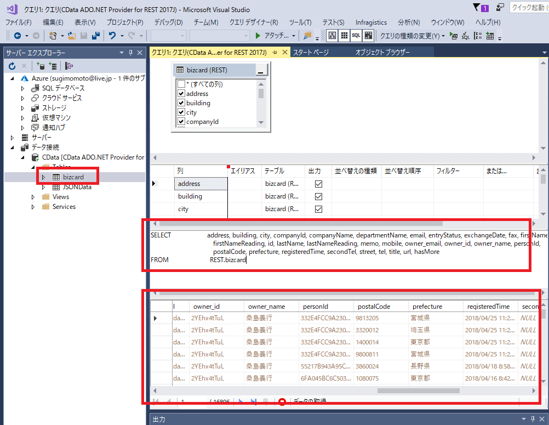Click the Undo icon in toolbar
Screen dimensions: 549x425
tap(112, 36)
